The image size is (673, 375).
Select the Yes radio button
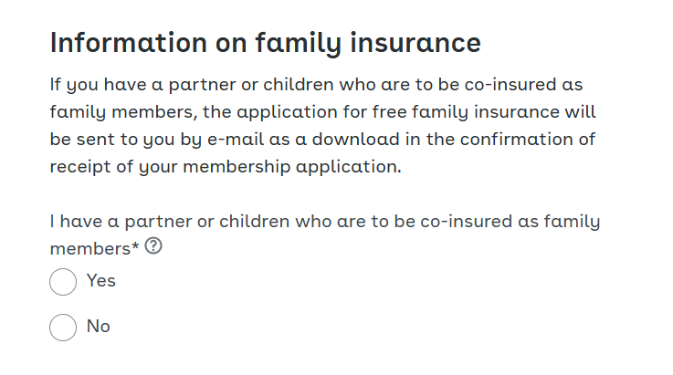point(63,282)
